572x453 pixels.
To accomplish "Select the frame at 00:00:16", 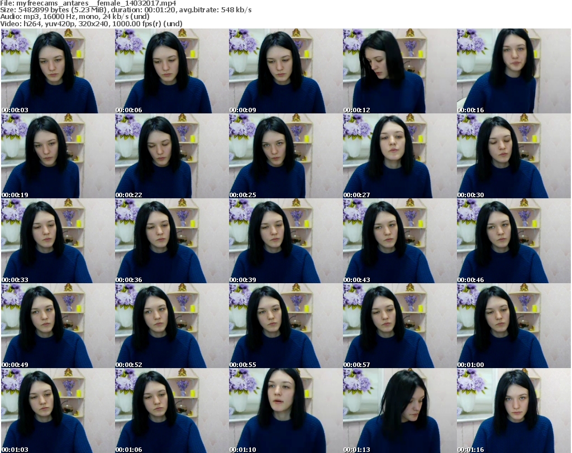I will point(514,71).
